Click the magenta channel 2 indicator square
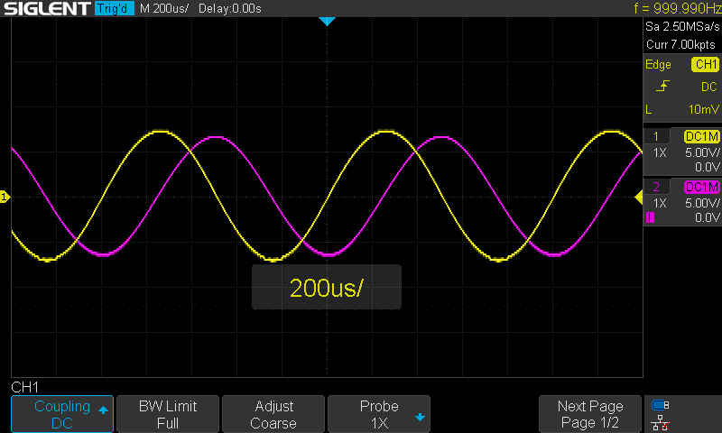The image size is (722, 433). tap(650, 217)
